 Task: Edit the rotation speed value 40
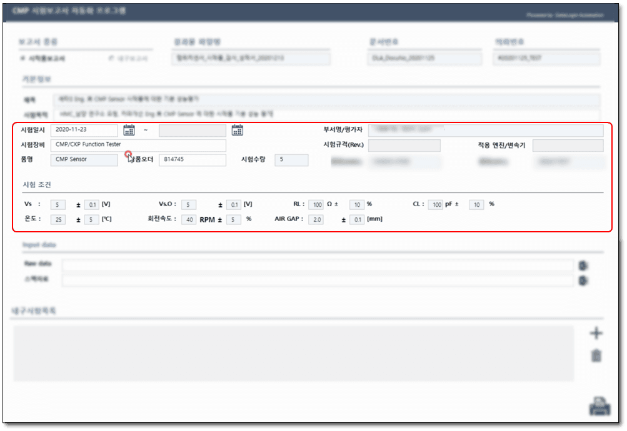click(x=189, y=220)
